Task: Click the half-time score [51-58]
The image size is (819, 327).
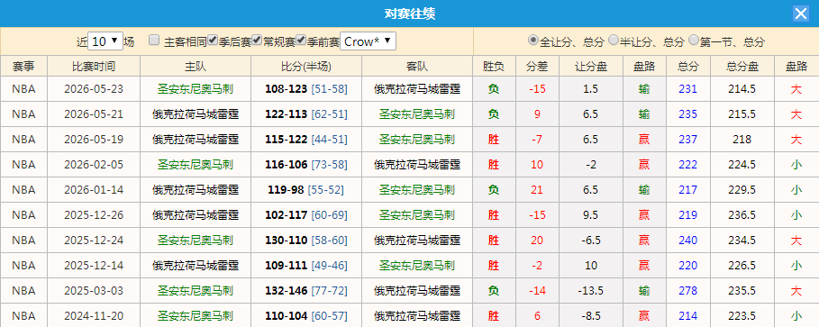Action: click(x=329, y=89)
